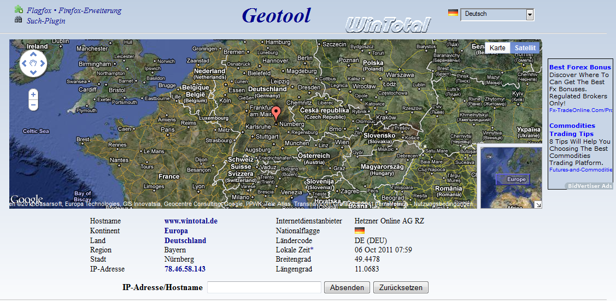Click the WinTotal logo
Screen dimensions: 616x301
[x=388, y=25]
